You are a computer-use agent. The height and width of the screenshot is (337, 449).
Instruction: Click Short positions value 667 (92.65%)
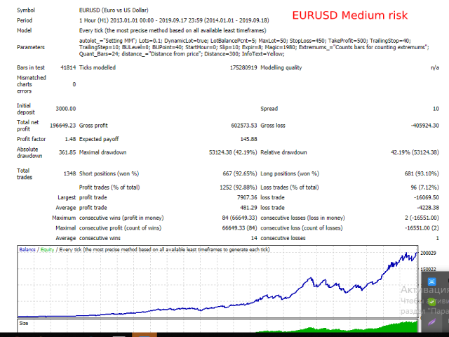click(240, 173)
